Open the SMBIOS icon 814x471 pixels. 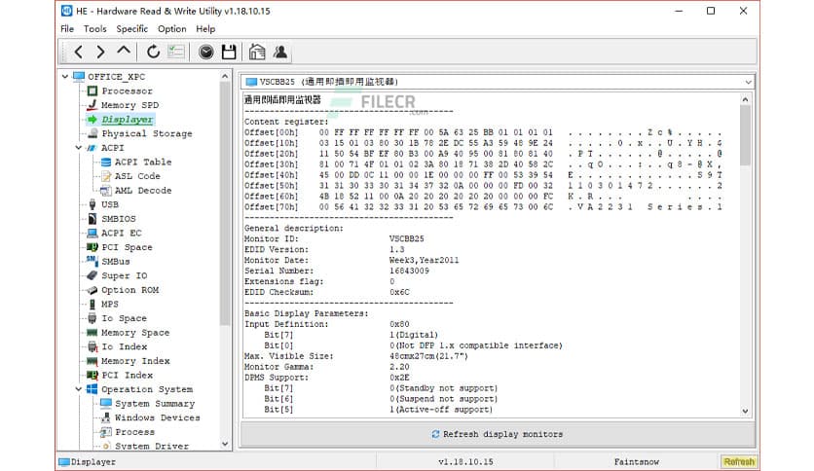92,218
